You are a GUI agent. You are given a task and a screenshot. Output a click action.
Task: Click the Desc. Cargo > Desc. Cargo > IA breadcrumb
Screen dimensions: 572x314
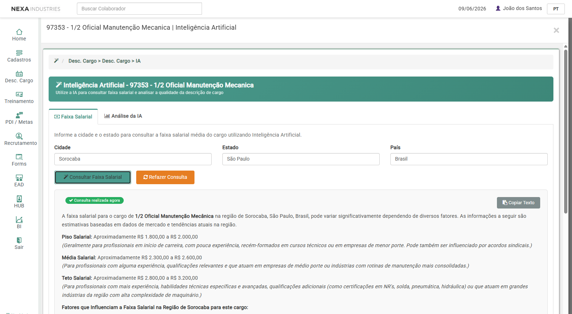click(x=104, y=61)
